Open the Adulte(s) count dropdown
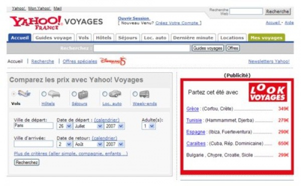 [x=148, y=126]
